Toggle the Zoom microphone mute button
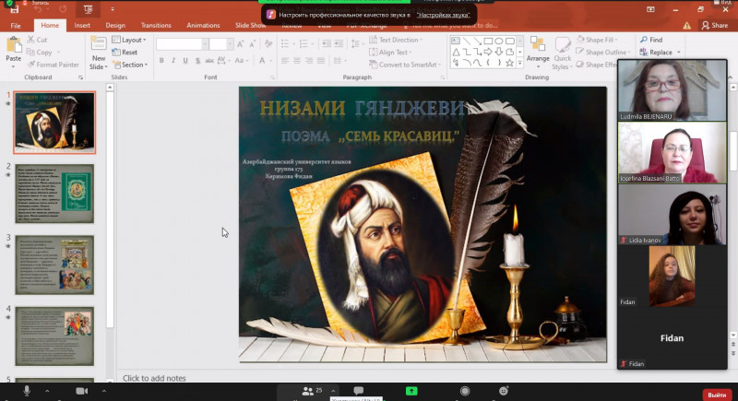 (x=27, y=391)
